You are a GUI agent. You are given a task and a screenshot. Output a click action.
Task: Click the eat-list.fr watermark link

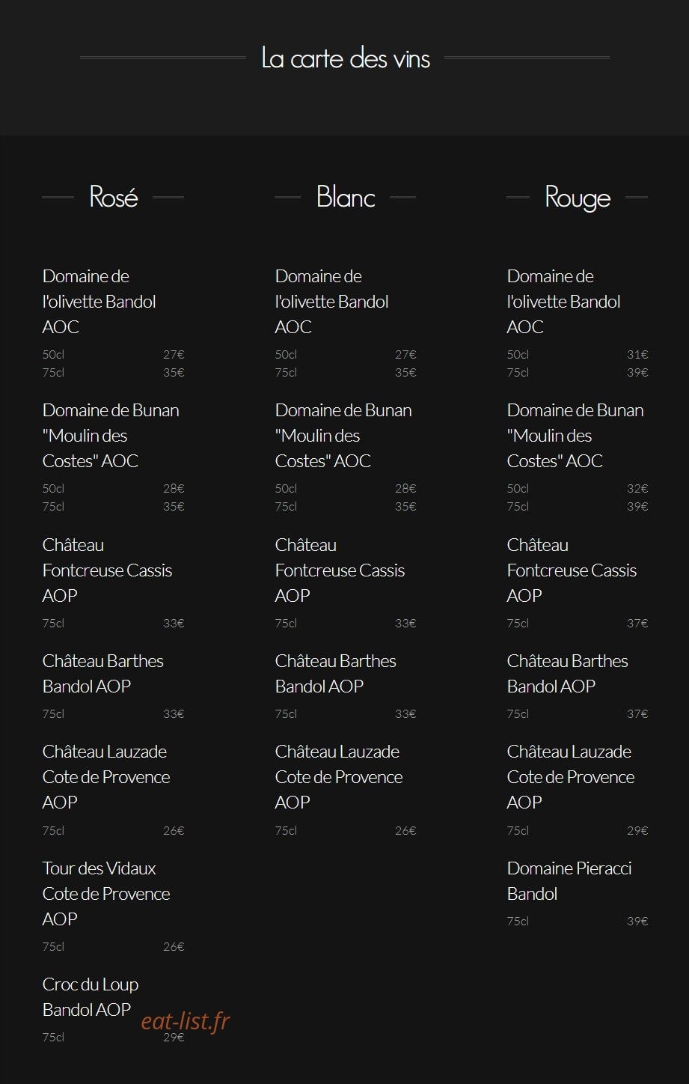(x=186, y=1021)
